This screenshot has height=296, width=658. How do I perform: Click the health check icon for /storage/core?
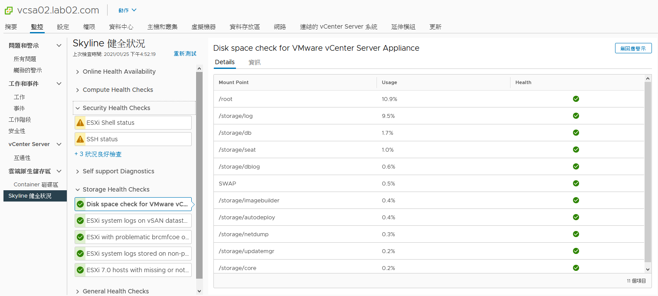tap(576, 268)
